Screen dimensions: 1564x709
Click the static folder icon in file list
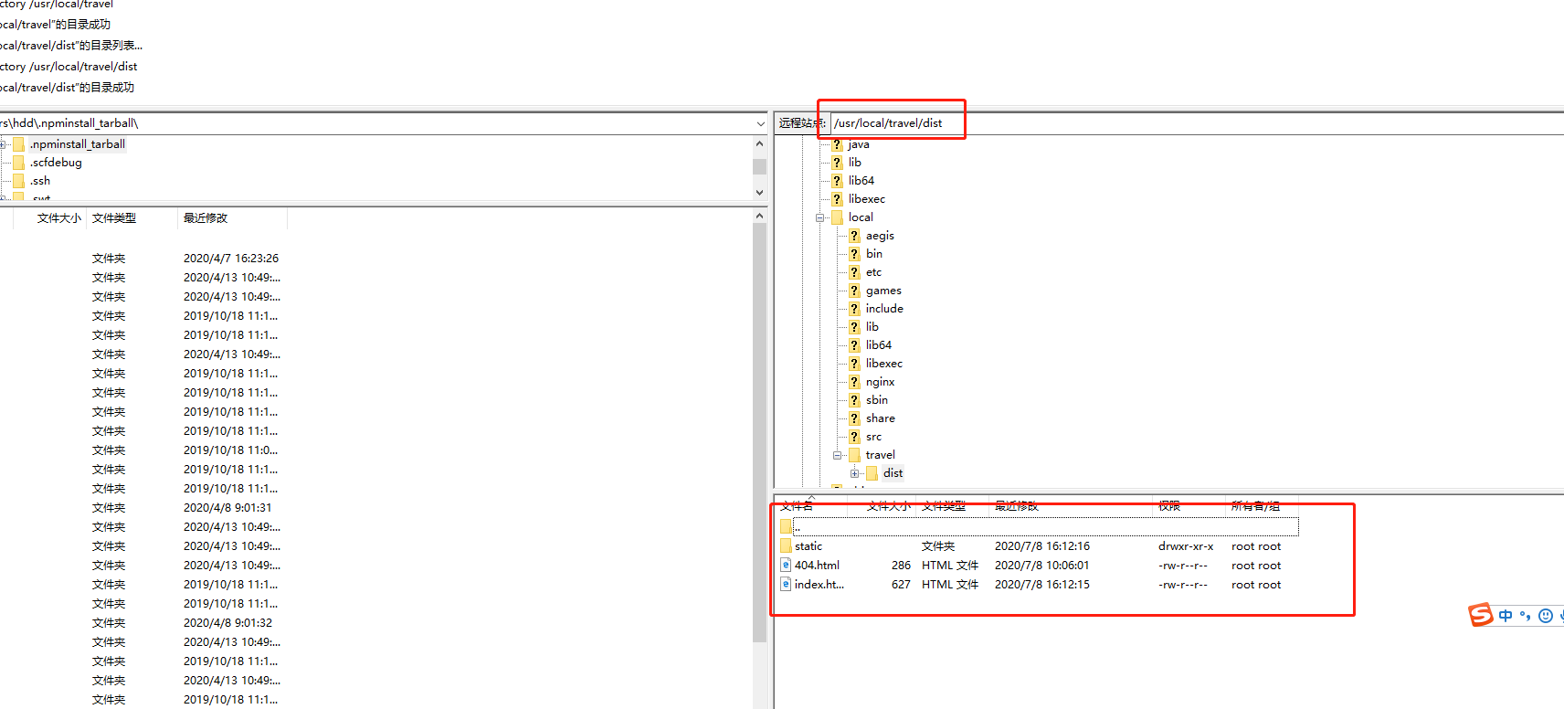point(786,546)
